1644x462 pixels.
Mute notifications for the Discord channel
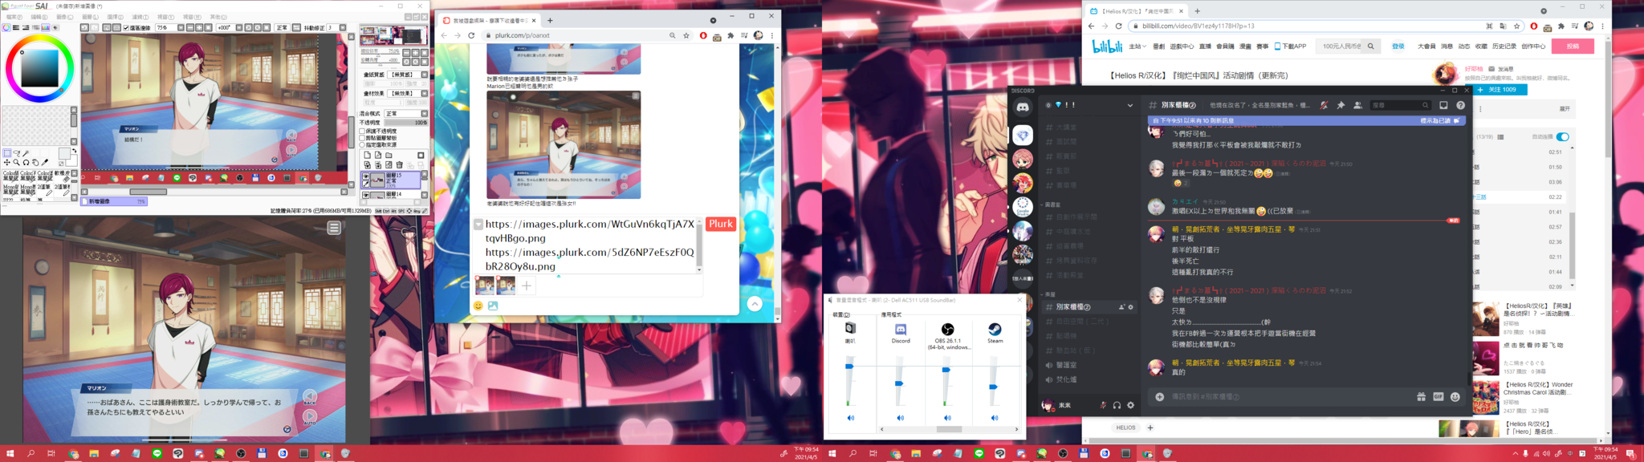tap(1324, 105)
